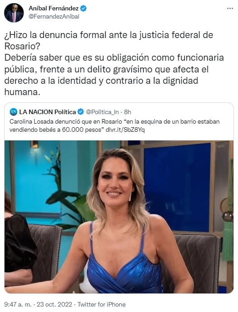Image resolution: width=238 pixels, height=312 pixels.
Task: Click the LA NACION Política logo avatar
Action: pos(14,112)
